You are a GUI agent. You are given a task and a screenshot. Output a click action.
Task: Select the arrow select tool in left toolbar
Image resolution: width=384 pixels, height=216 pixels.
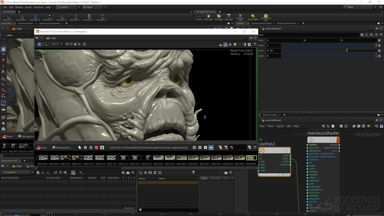3,44
